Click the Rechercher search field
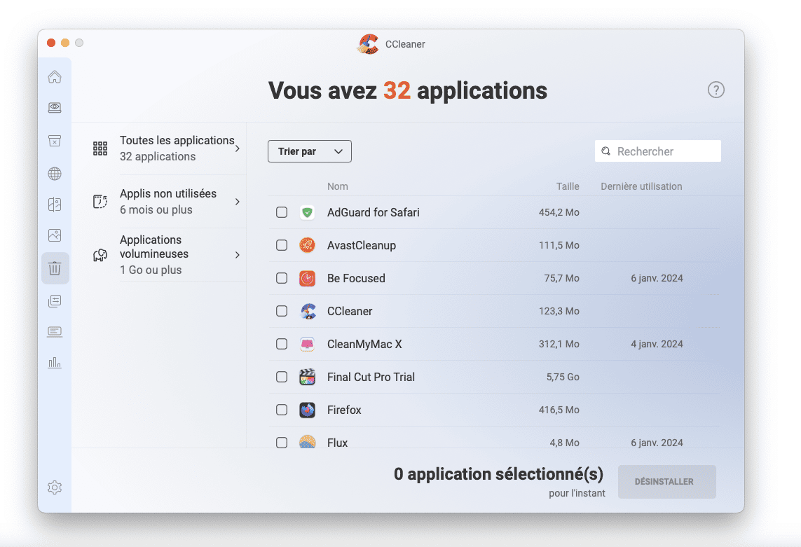Image resolution: width=801 pixels, height=547 pixels. point(658,151)
